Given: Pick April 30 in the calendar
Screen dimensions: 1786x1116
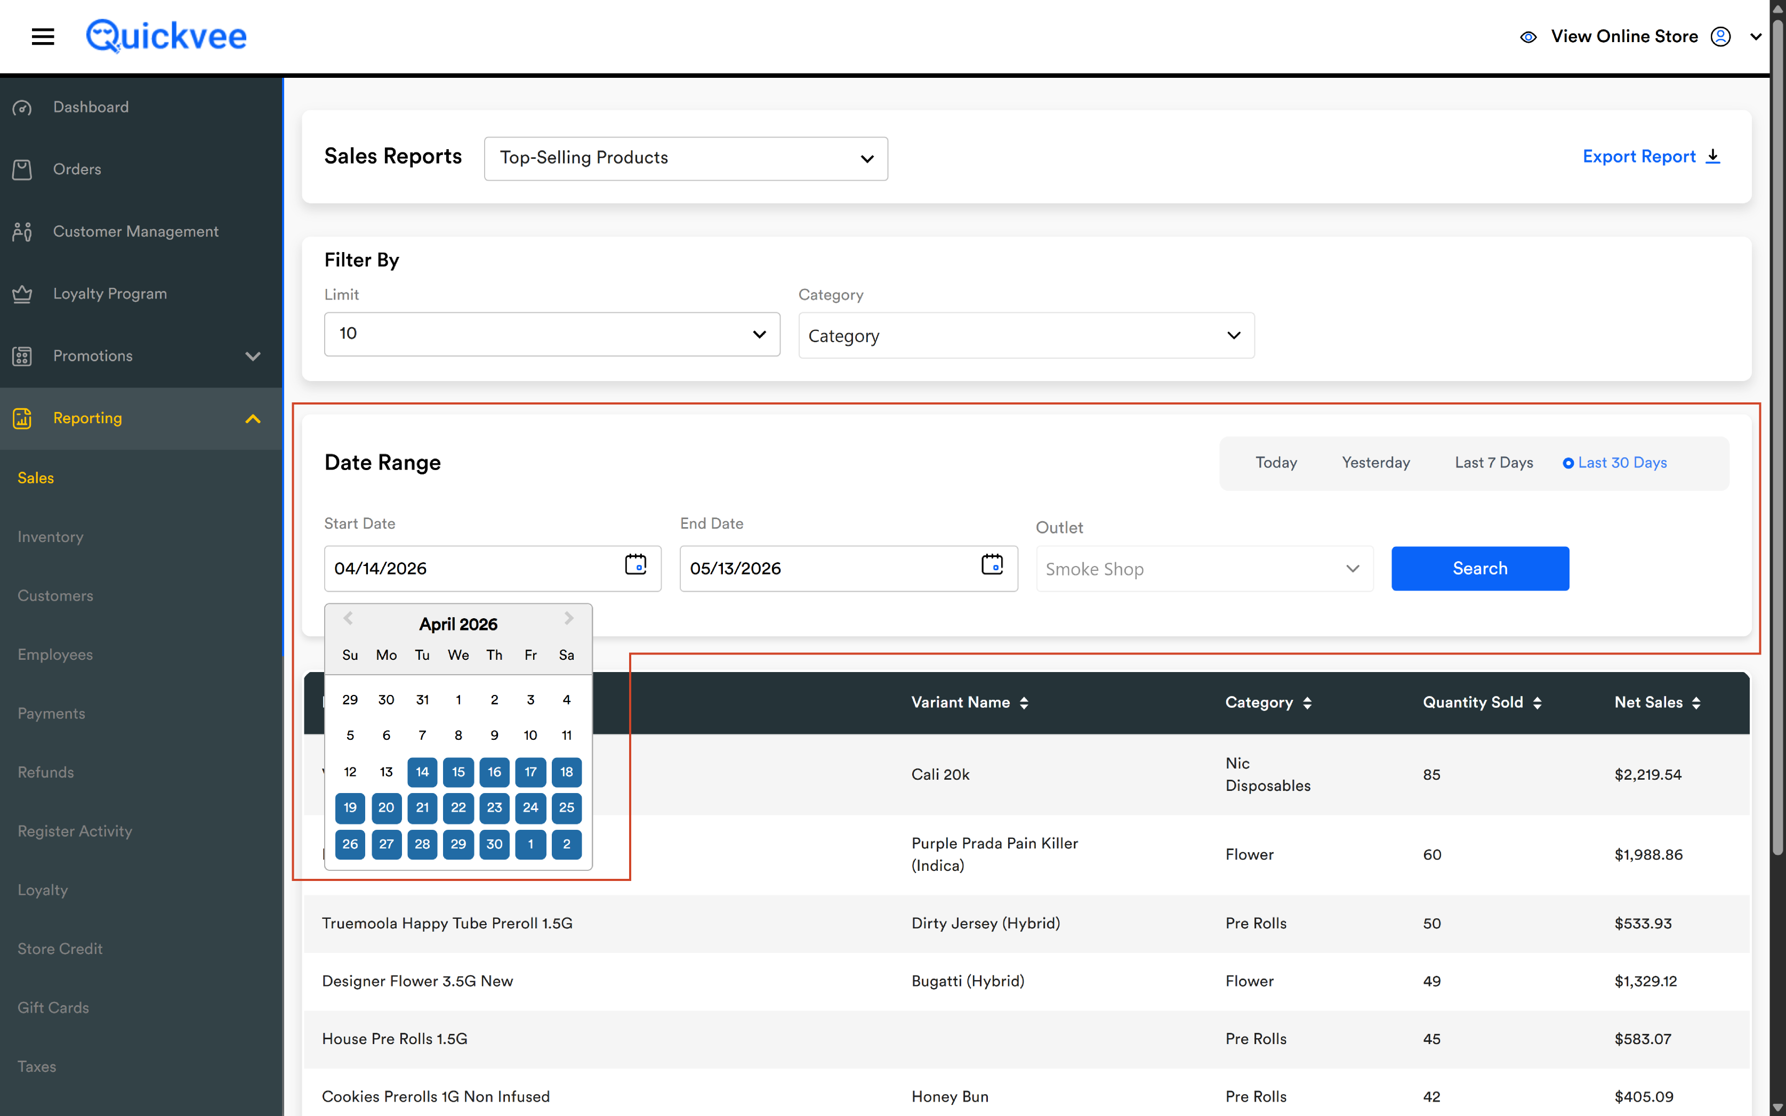Looking at the screenshot, I should tap(494, 844).
